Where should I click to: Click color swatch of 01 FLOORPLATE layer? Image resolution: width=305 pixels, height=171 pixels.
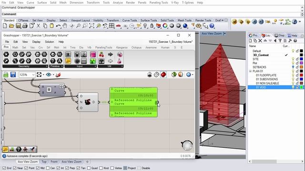point(301,75)
